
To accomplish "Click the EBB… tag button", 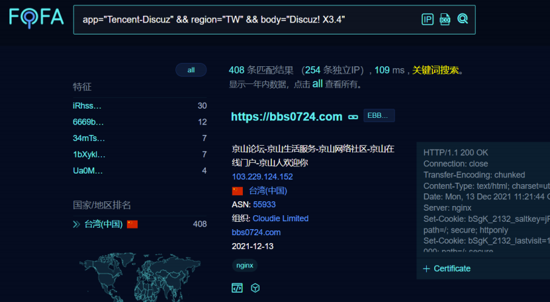I will (379, 115).
